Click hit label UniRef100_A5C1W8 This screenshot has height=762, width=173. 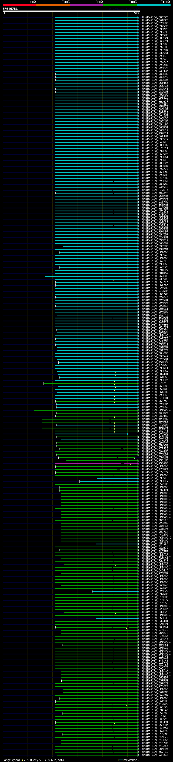155,461
